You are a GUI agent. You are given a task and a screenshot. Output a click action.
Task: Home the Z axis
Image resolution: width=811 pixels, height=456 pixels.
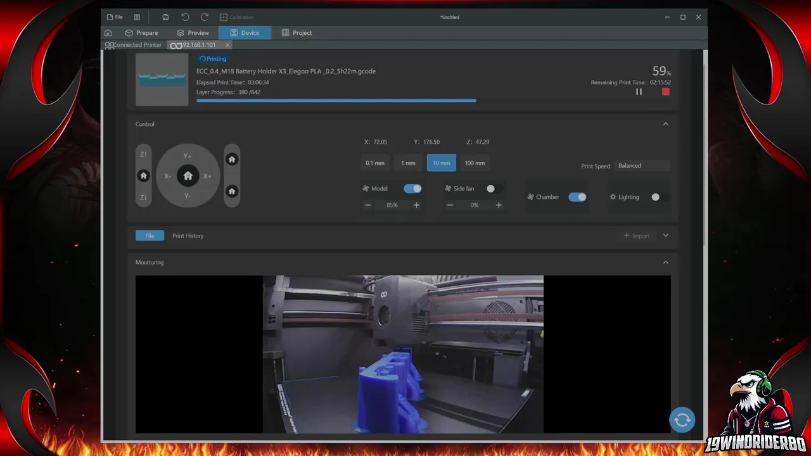(143, 176)
